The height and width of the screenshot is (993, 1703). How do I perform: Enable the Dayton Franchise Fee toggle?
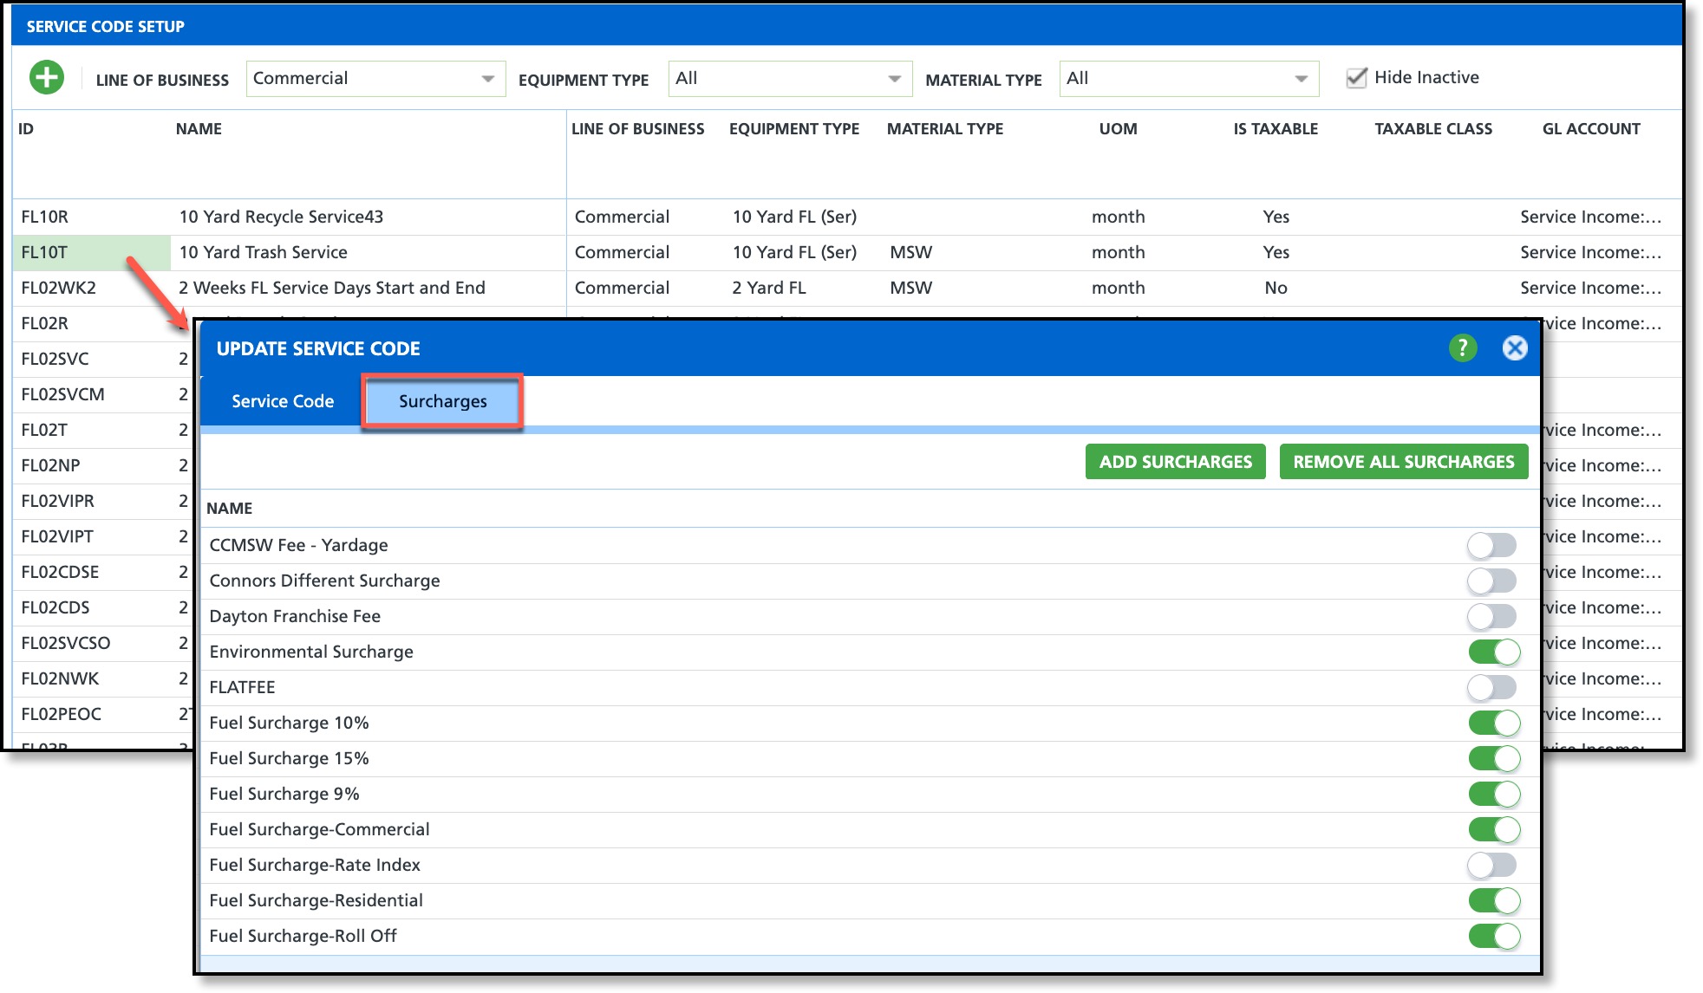(1491, 617)
